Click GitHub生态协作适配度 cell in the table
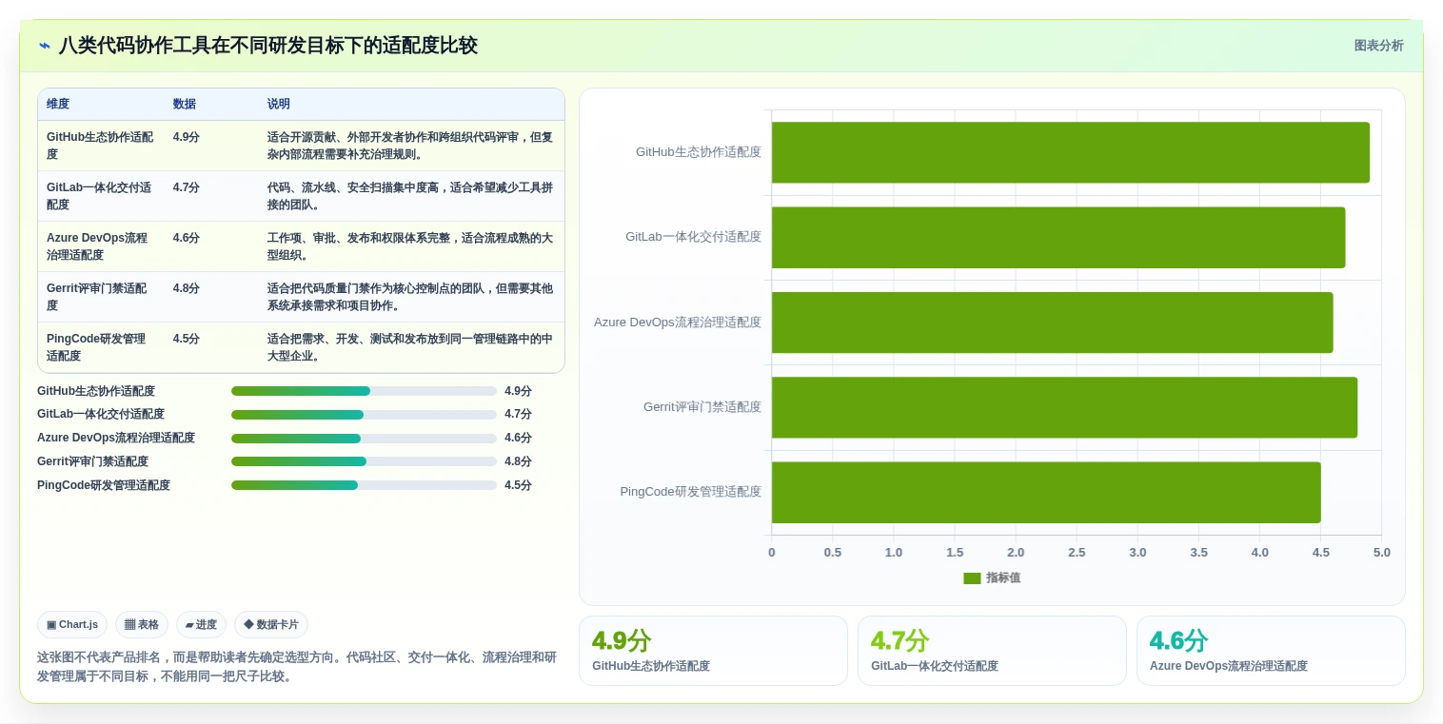The width and height of the screenshot is (1443, 724). (x=100, y=146)
